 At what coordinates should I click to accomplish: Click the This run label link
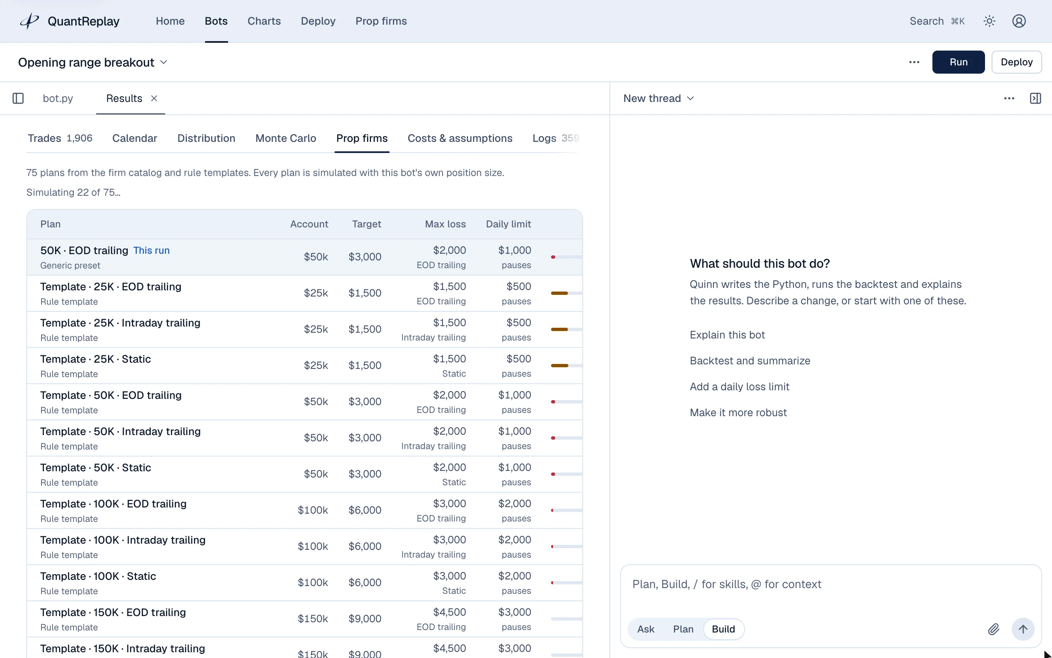tap(151, 250)
